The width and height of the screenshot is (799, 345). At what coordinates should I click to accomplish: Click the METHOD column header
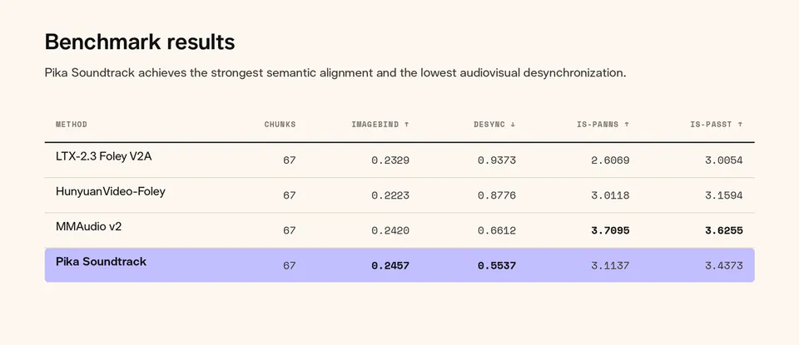(x=72, y=124)
